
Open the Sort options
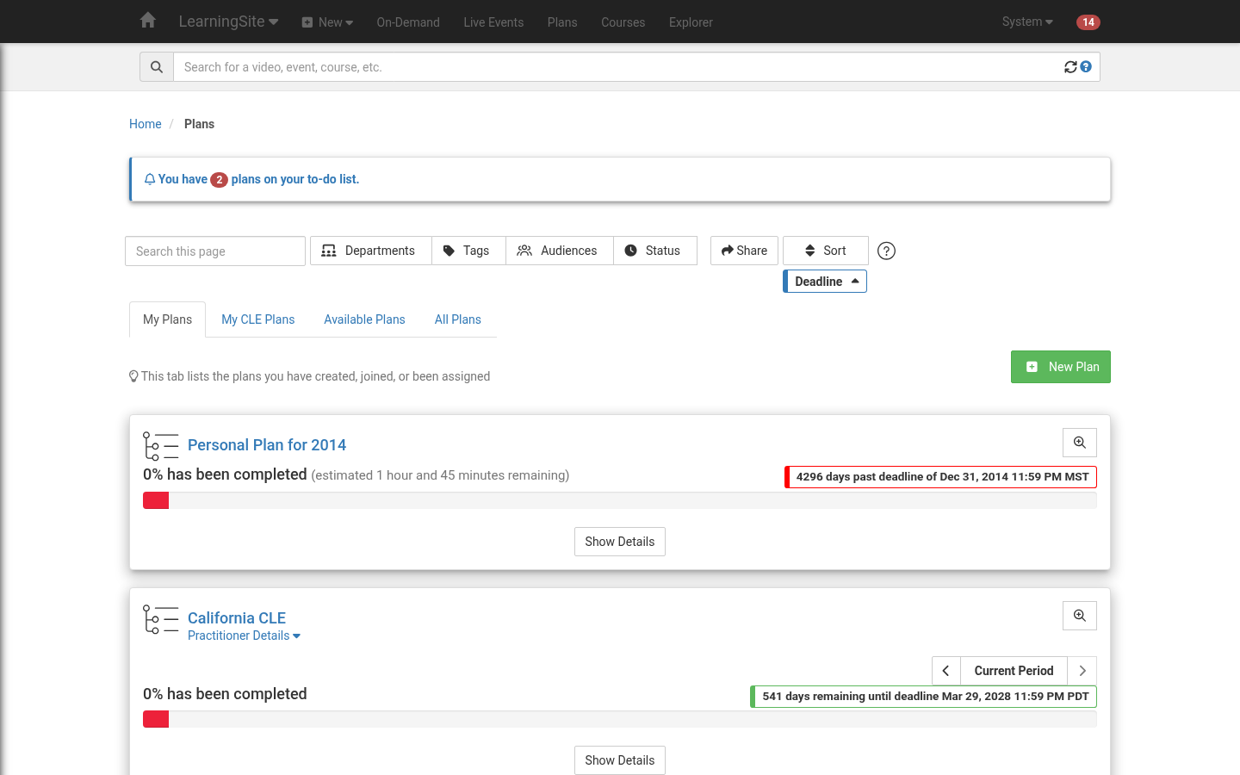[x=826, y=251]
